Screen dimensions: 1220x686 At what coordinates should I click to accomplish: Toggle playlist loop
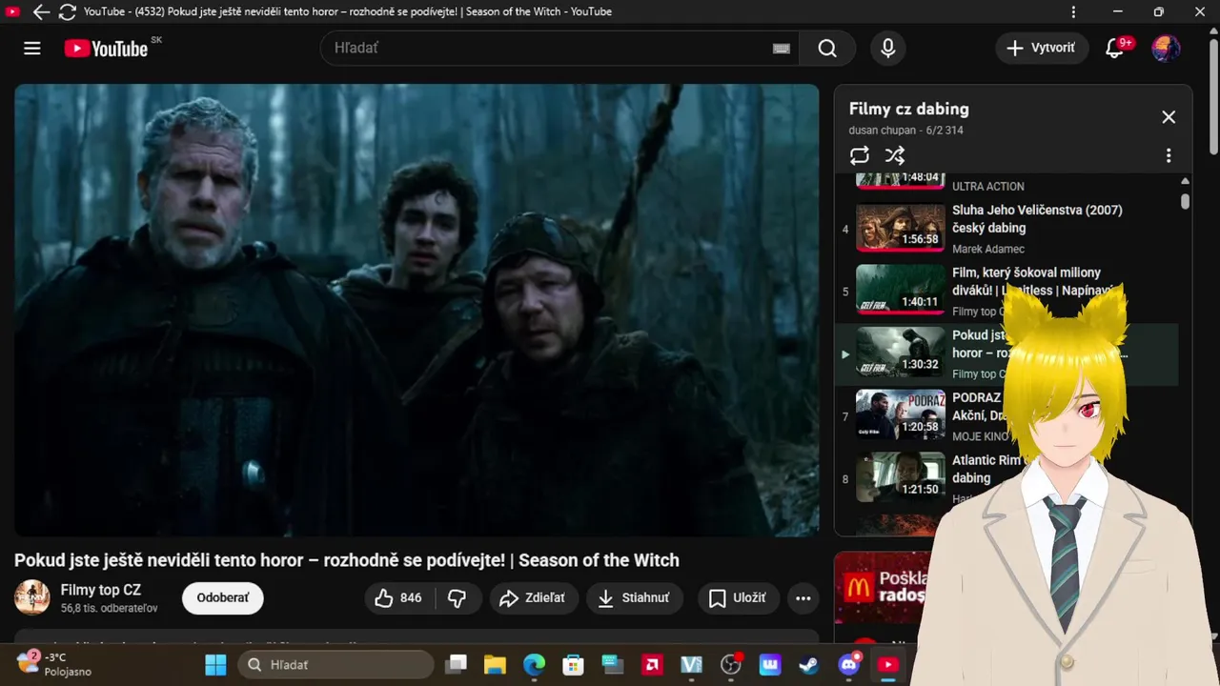(860, 155)
